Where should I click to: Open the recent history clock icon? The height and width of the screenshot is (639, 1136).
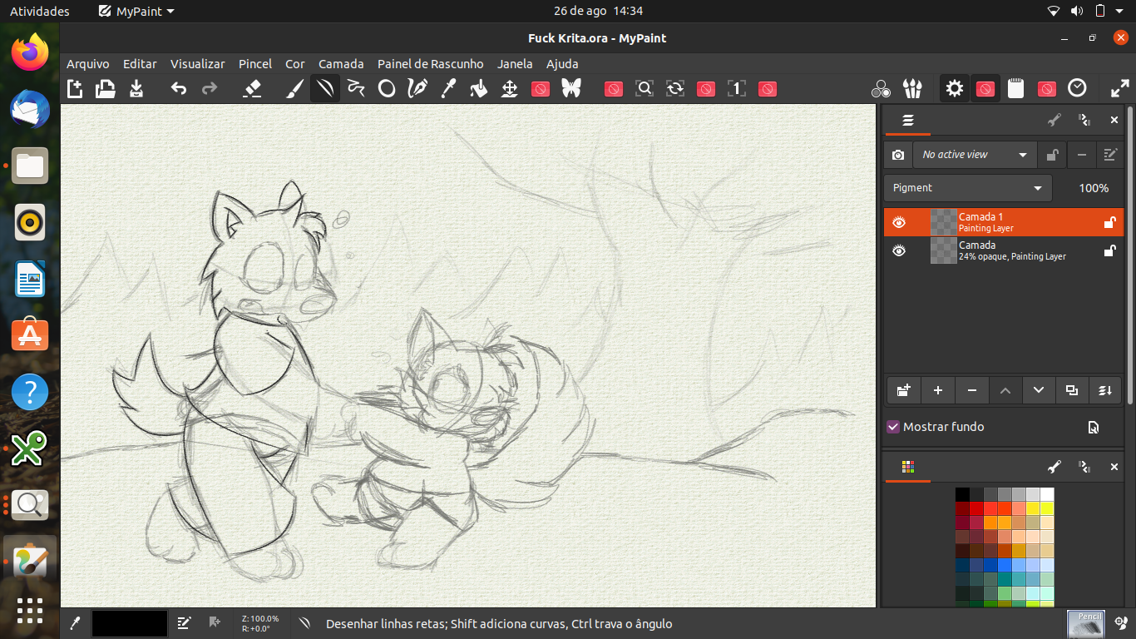pos(1077,88)
